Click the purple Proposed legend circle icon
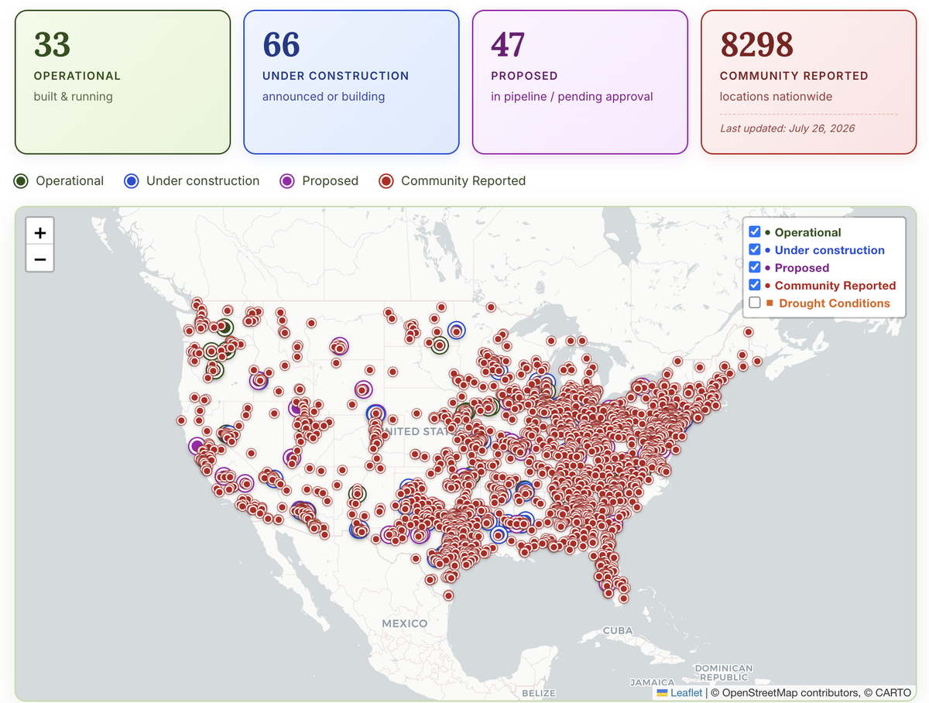The height and width of the screenshot is (703, 929). pos(288,181)
